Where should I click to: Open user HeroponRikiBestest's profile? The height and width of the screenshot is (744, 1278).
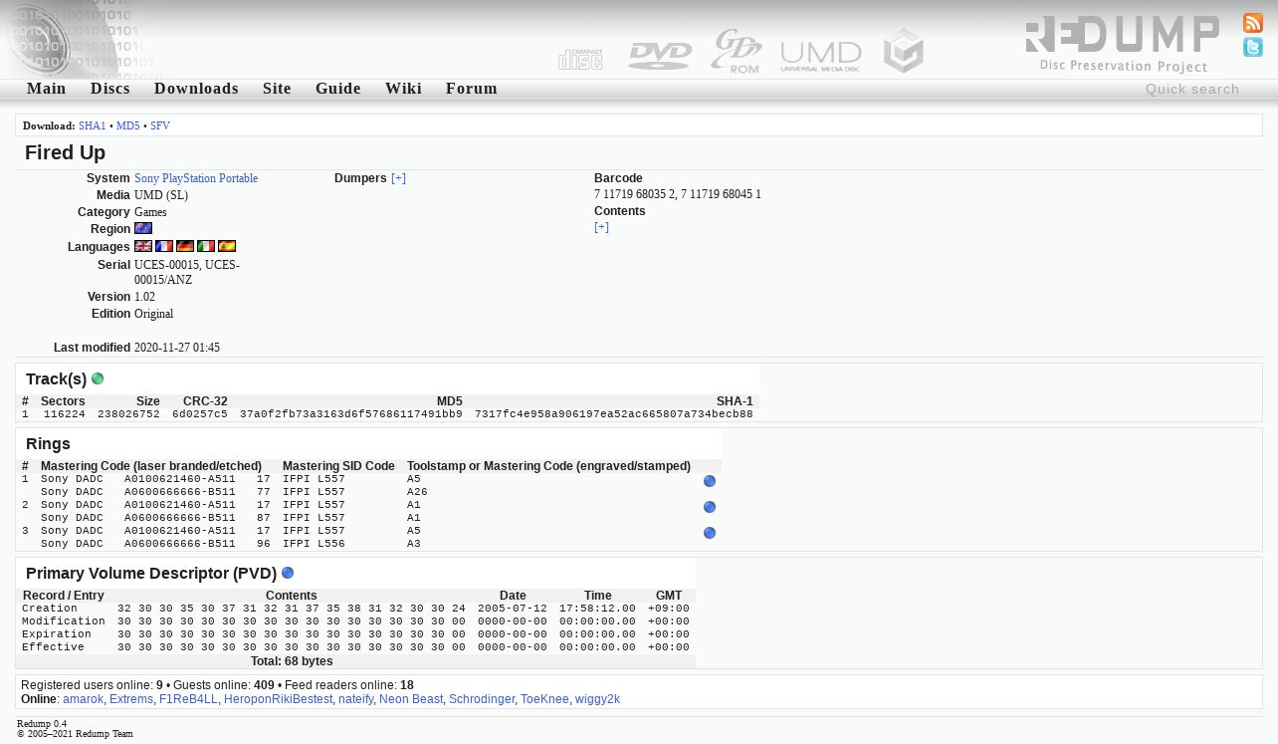[x=278, y=699]
